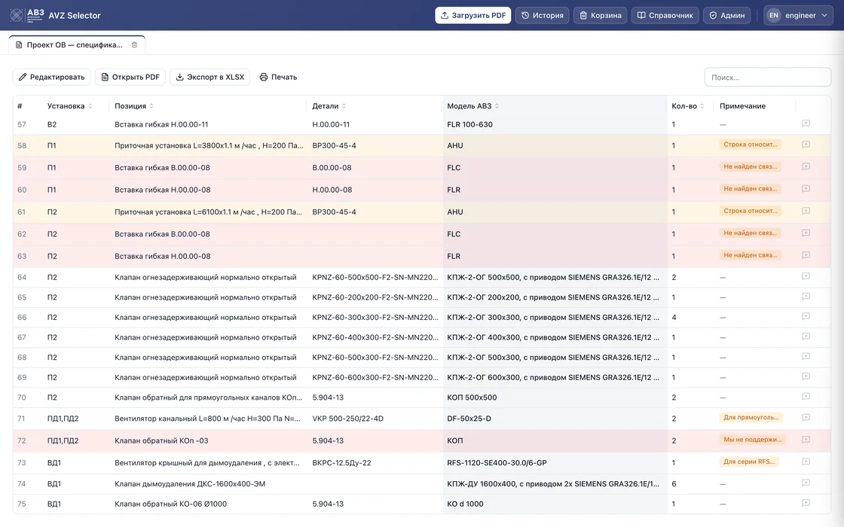Open comment icon for row 60
This screenshot has height=527, width=844.
806,189
